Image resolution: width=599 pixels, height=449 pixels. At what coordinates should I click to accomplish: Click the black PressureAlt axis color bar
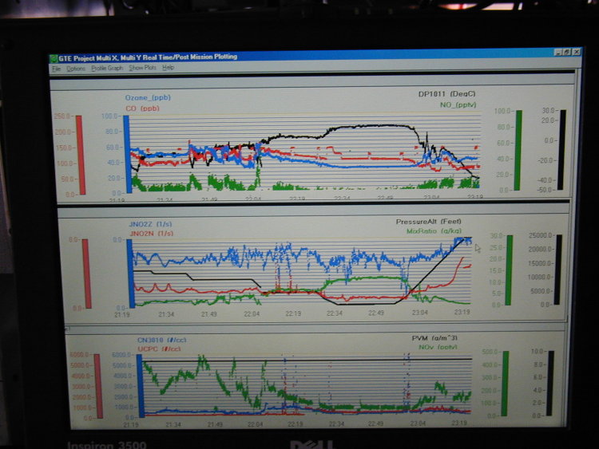[x=559, y=270]
